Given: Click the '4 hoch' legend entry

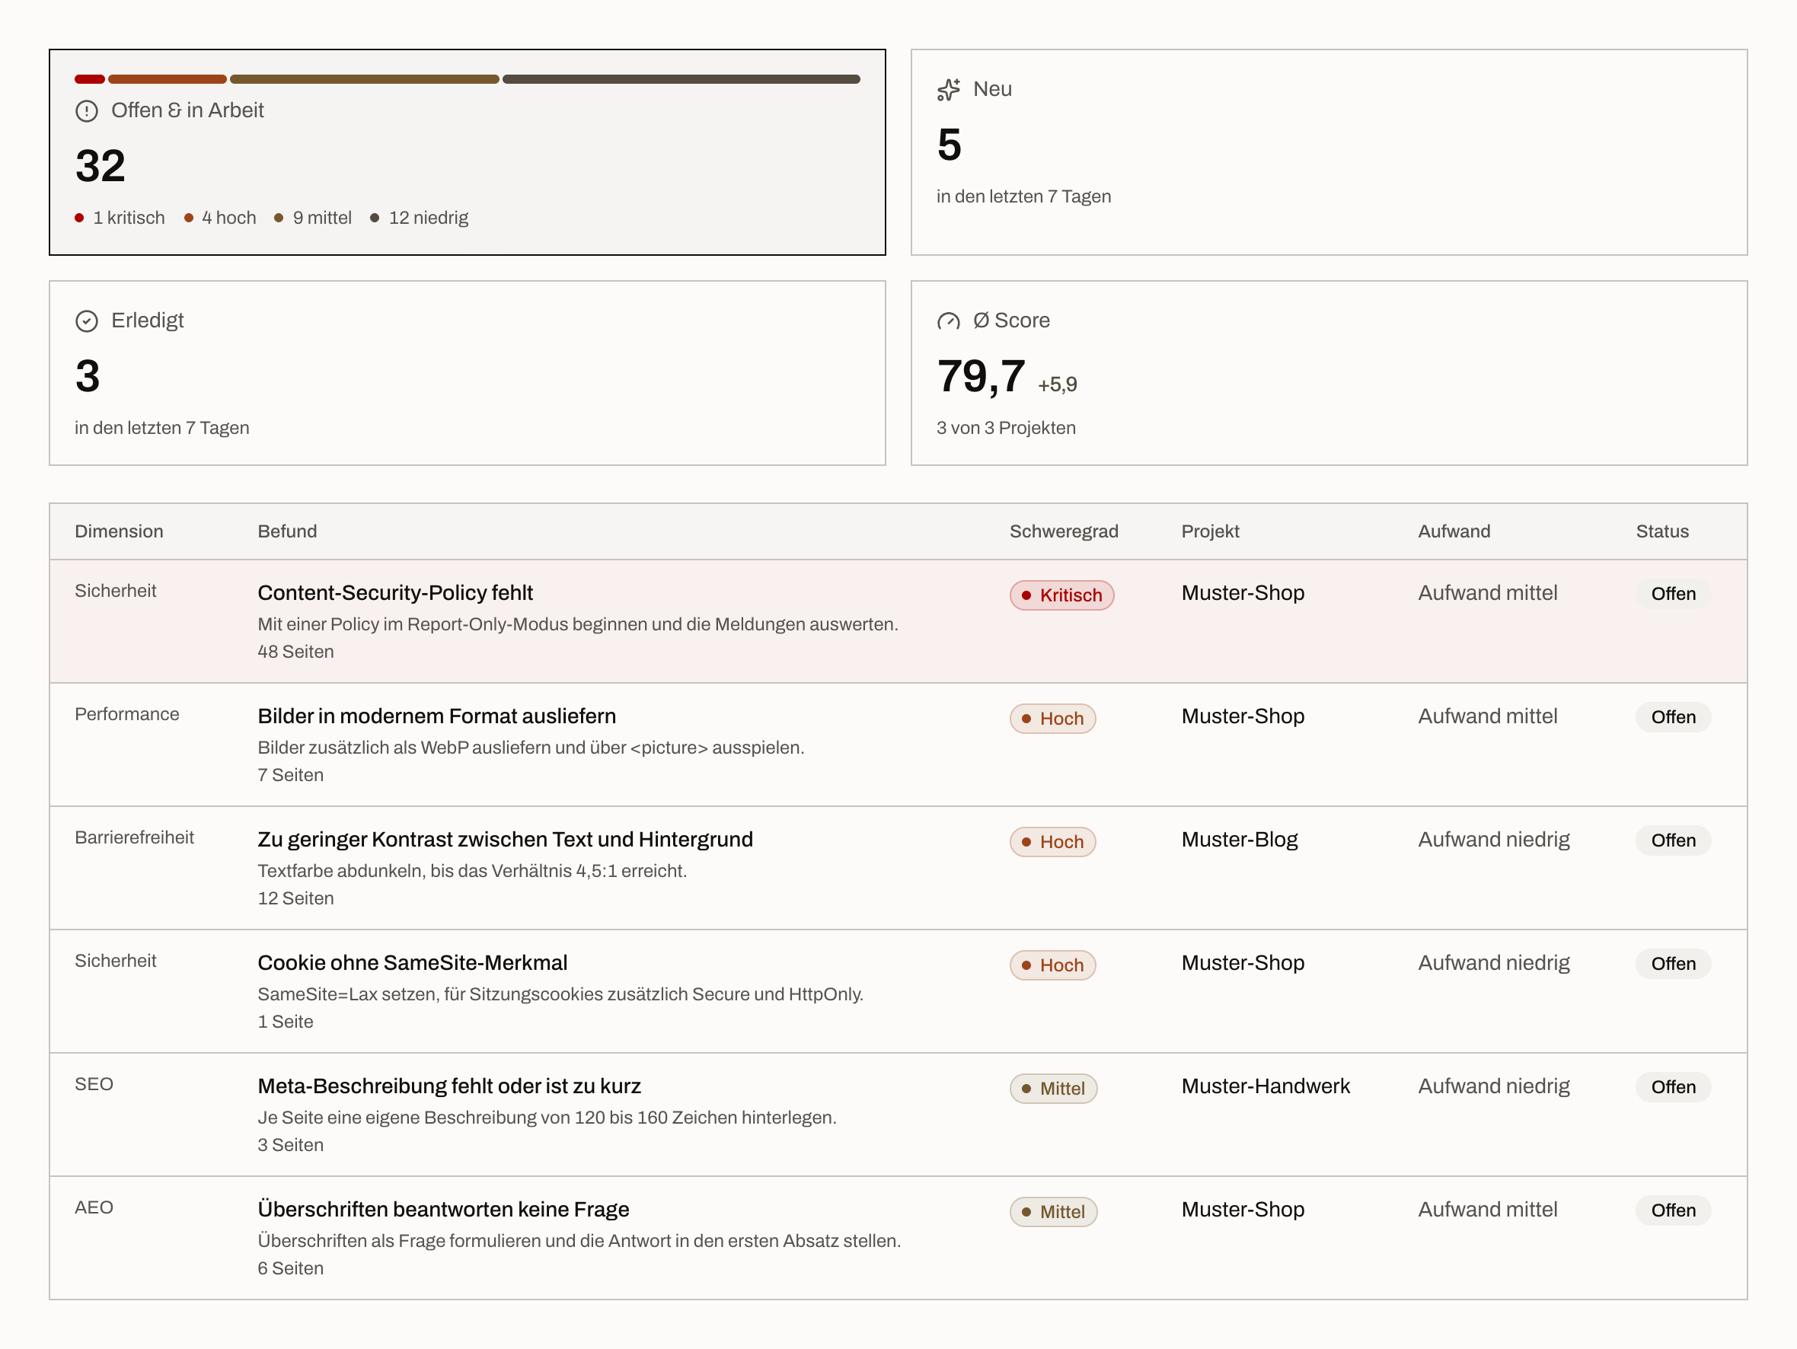Looking at the screenshot, I should [x=220, y=218].
